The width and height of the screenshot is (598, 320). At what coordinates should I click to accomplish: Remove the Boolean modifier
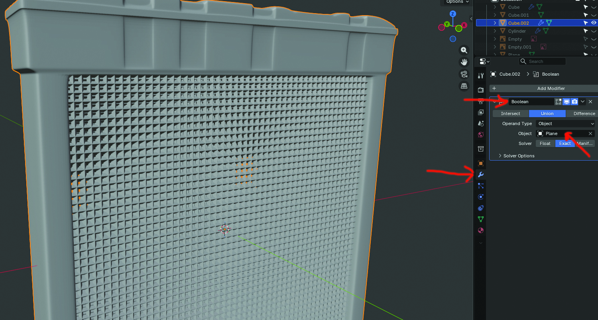point(590,102)
